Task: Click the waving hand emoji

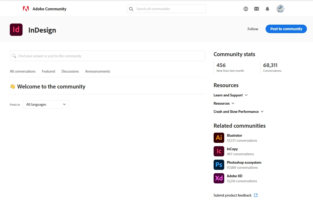Action: (x=12, y=86)
